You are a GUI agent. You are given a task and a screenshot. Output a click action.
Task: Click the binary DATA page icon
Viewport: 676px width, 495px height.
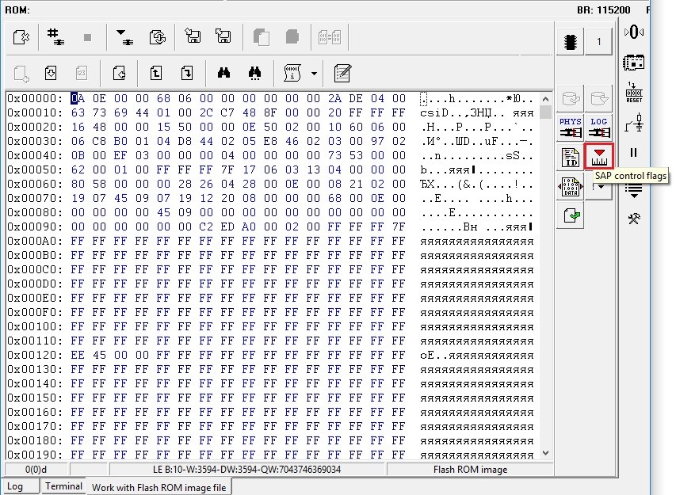[x=571, y=187]
